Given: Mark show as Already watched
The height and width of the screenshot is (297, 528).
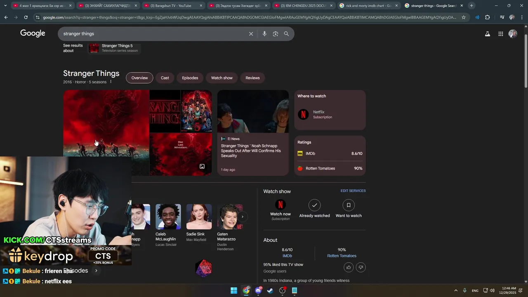Looking at the screenshot, I should [x=314, y=209].
